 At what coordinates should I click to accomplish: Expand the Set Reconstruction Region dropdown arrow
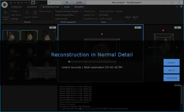(x=80, y=11)
